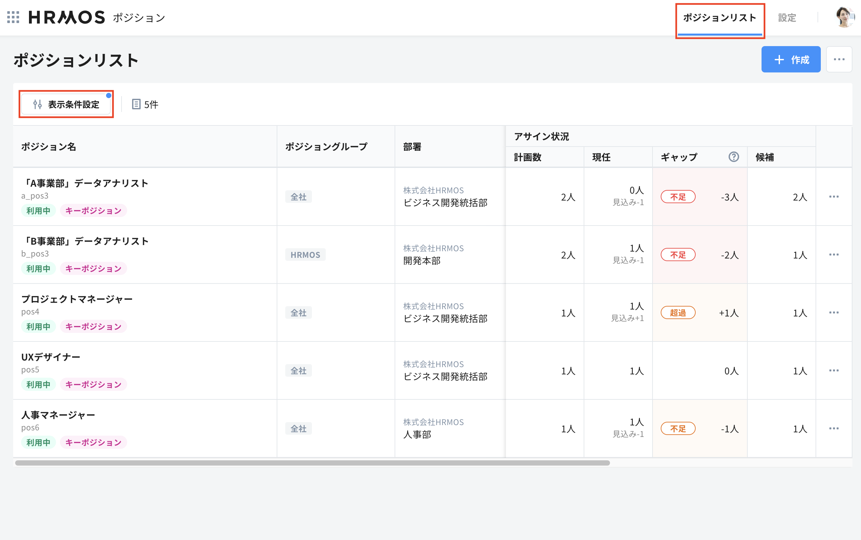Click the 表示条件設定 button
This screenshot has width=861, height=540.
(67, 104)
